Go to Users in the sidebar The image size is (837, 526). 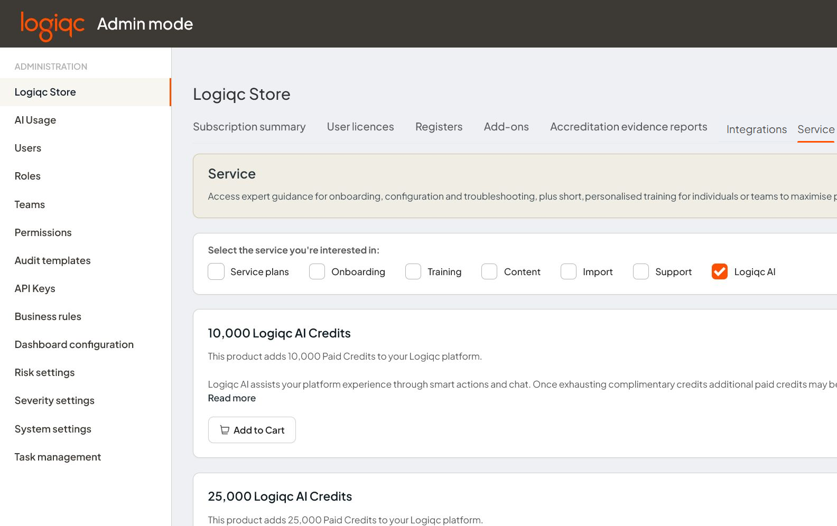pyautogui.click(x=85, y=148)
